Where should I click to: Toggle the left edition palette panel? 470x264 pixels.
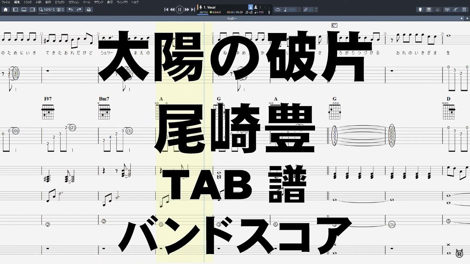(x=15, y=10)
